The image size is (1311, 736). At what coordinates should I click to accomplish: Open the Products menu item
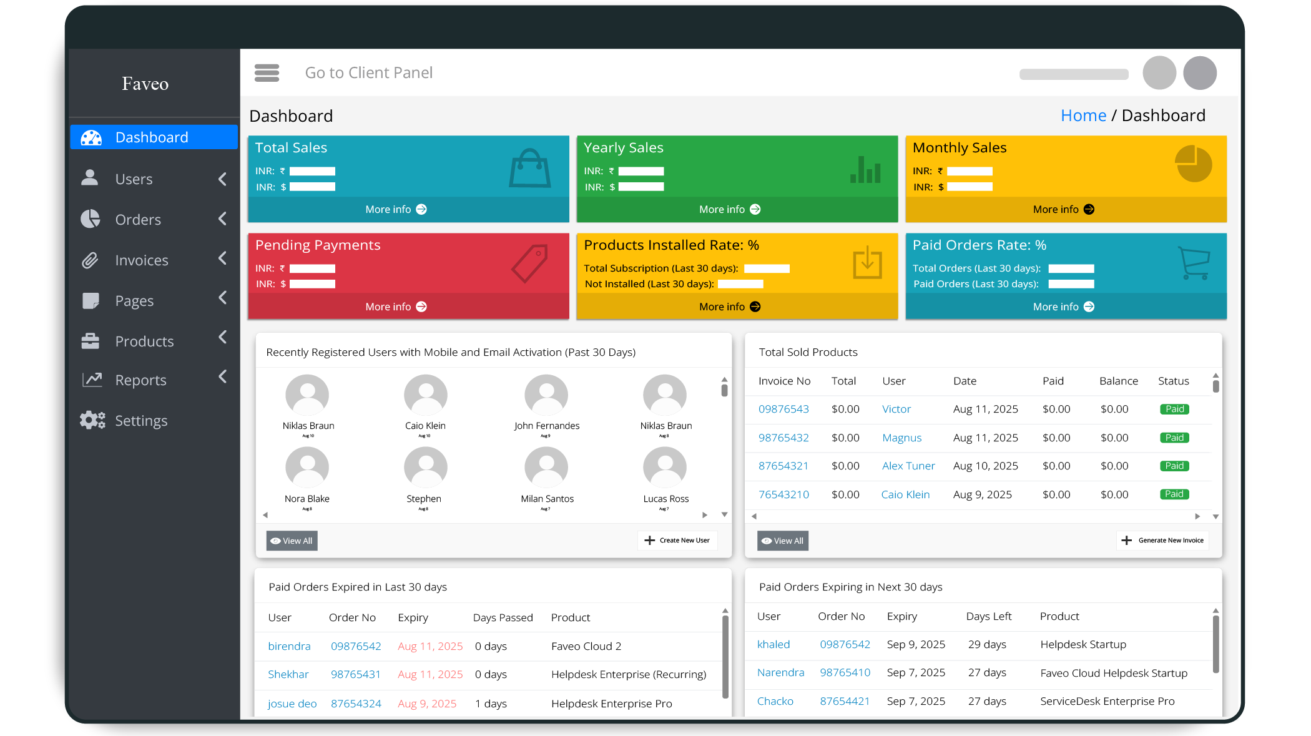(x=144, y=341)
